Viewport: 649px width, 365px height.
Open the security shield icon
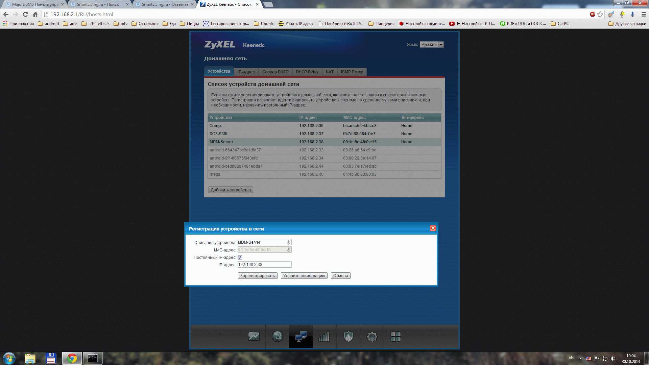(x=348, y=337)
